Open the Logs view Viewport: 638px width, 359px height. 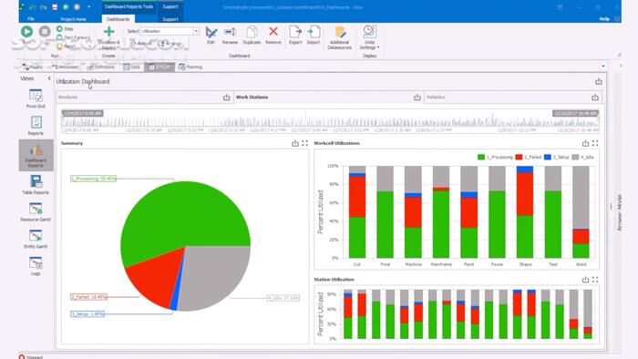tap(36, 266)
